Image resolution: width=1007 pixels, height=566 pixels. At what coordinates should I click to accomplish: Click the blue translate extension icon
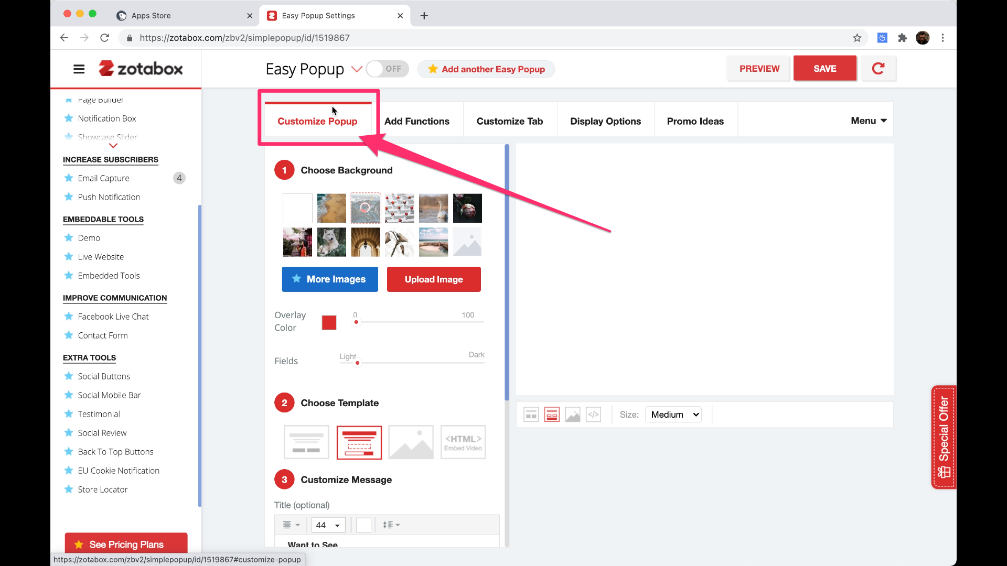click(882, 38)
